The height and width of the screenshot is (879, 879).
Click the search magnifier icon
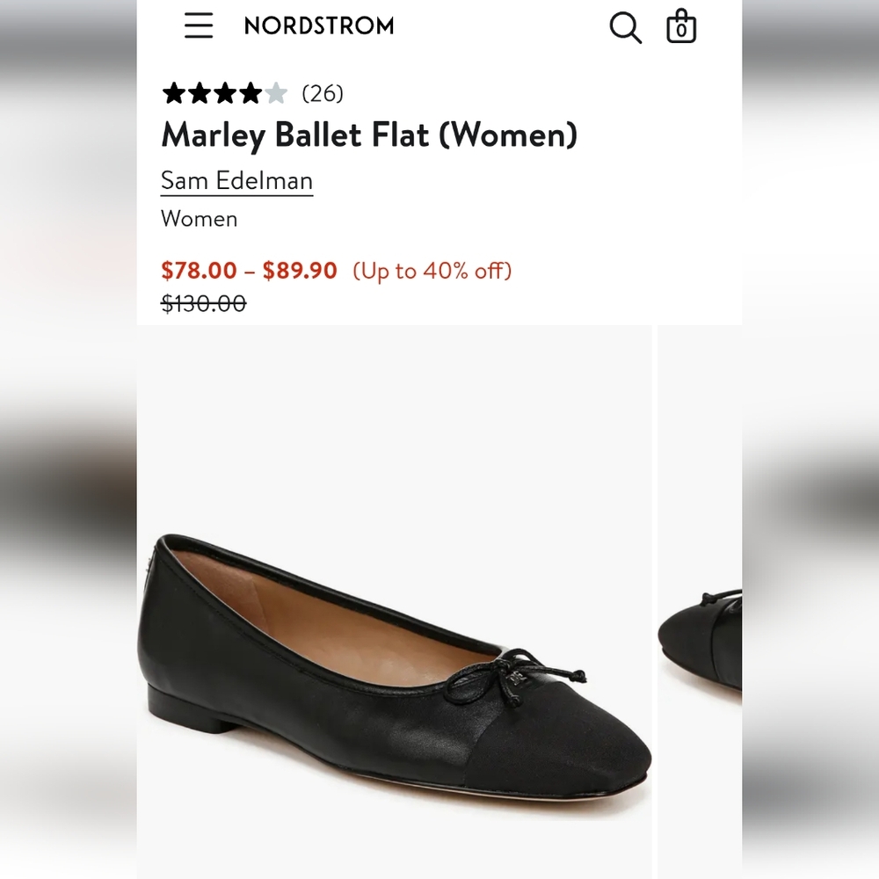[625, 27]
